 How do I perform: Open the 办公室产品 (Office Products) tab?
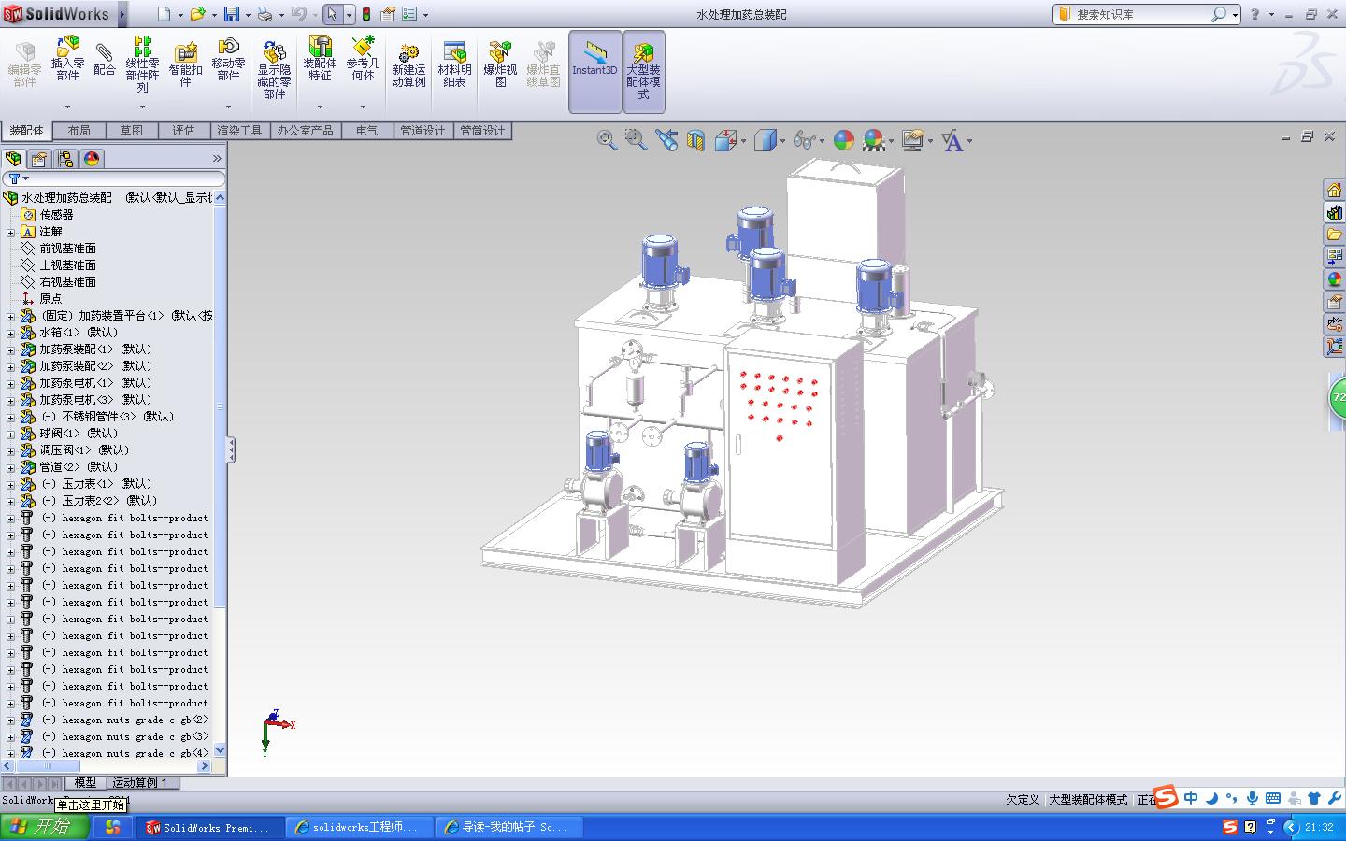coord(305,131)
